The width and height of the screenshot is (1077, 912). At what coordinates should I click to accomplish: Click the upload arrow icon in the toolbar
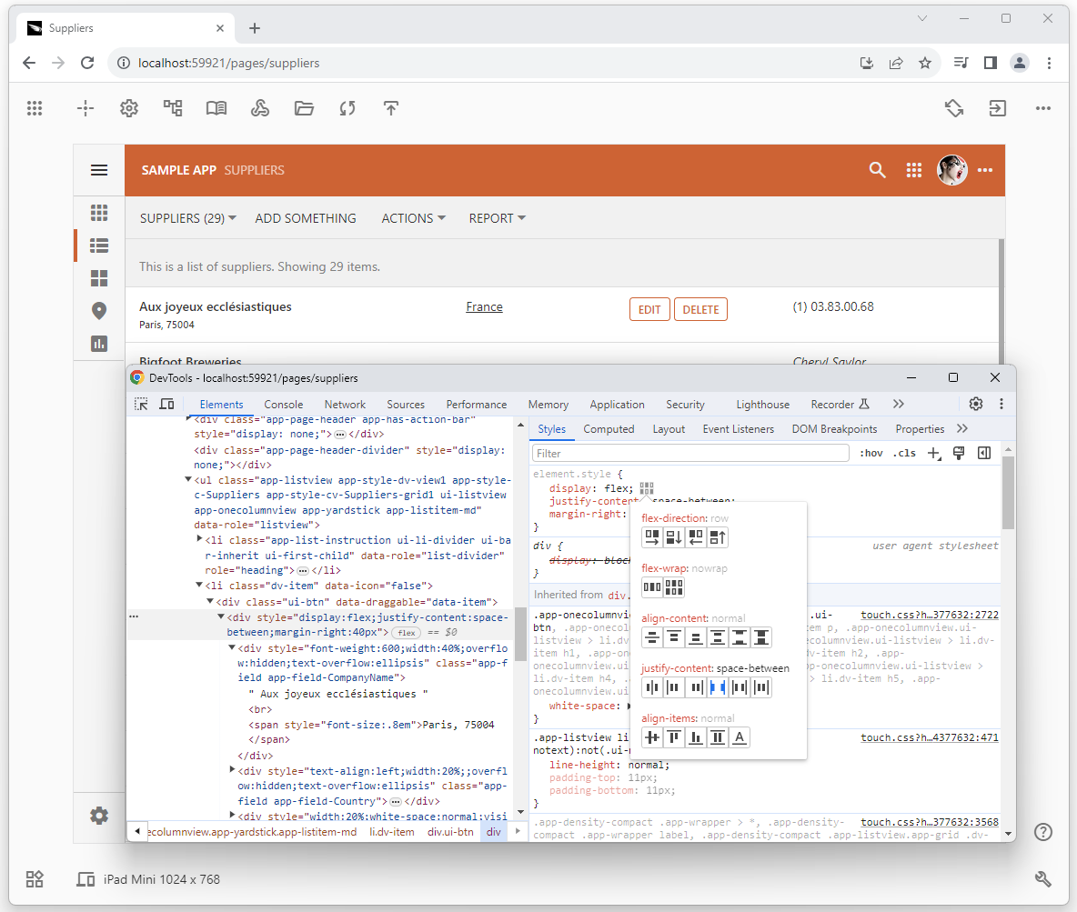click(x=391, y=108)
